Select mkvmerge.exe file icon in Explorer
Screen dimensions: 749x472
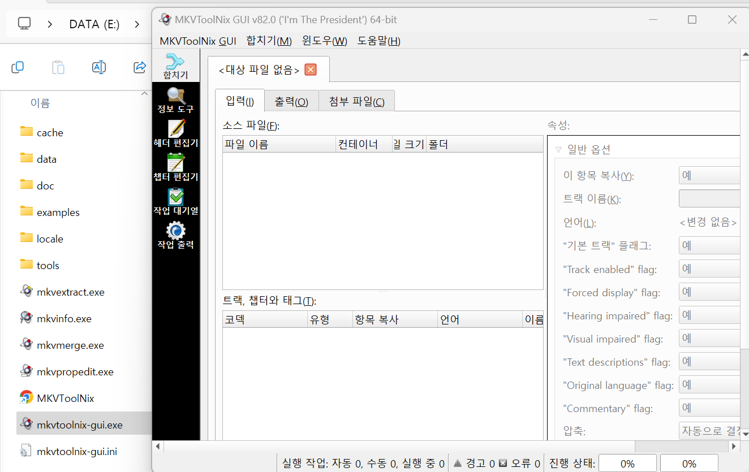coord(26,344)
